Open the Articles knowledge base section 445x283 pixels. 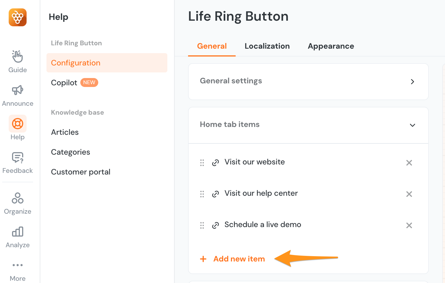coord(65,132)
